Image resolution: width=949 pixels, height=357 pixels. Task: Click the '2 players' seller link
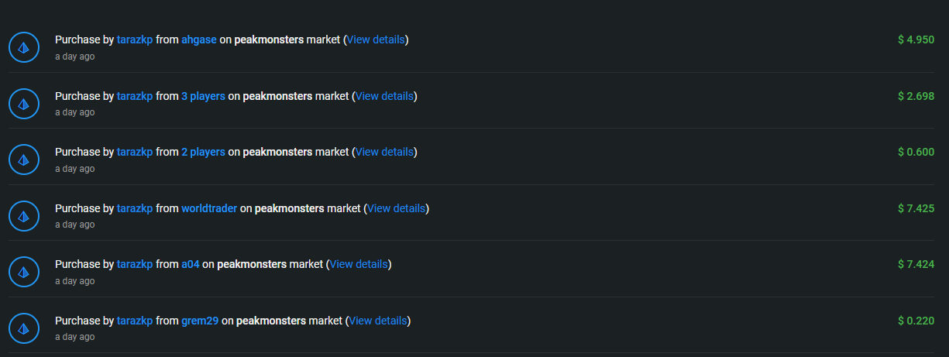[x=203, y=152]
